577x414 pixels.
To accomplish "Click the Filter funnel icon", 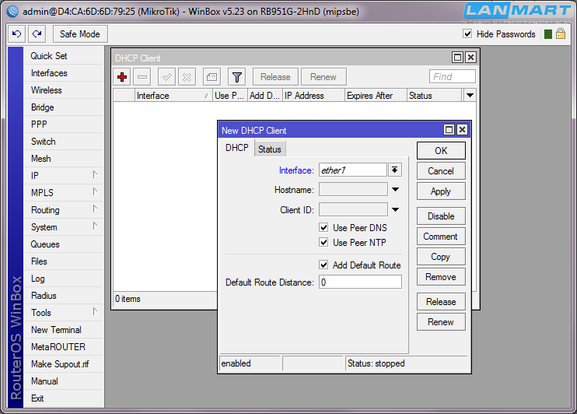I will tap(237, 77).
